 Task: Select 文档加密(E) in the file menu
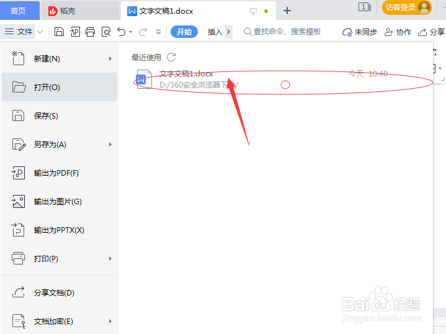click(60, 322)
